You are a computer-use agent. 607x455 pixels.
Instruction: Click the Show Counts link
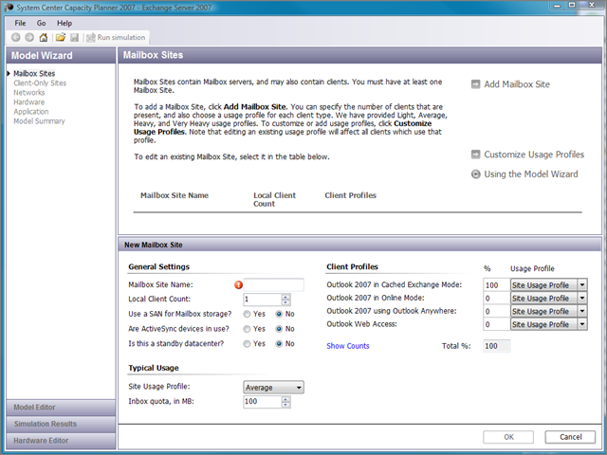348,346
